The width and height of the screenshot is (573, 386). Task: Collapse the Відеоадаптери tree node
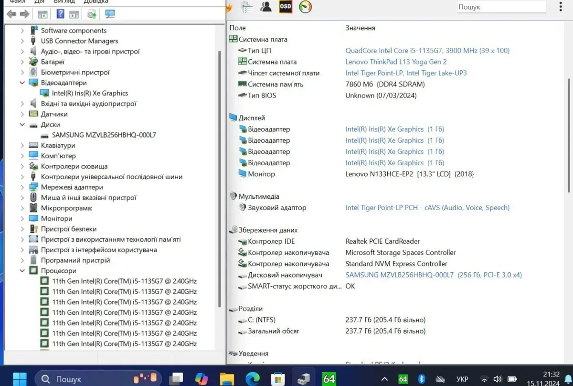pos(22,83)
